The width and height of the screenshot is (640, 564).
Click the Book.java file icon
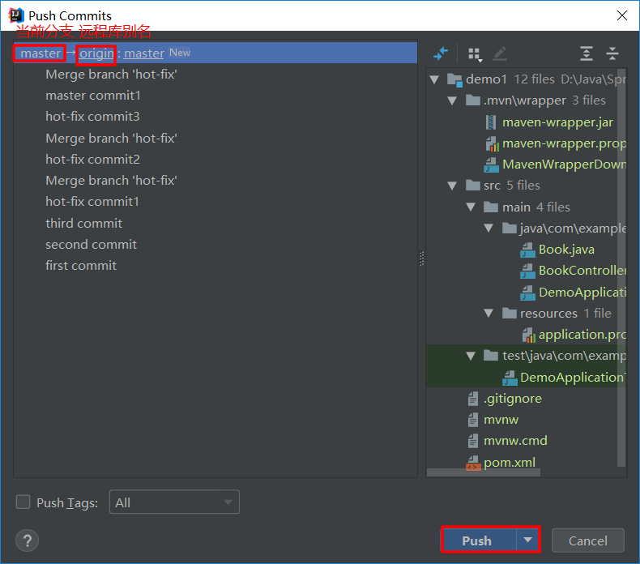tap(527, 250)
